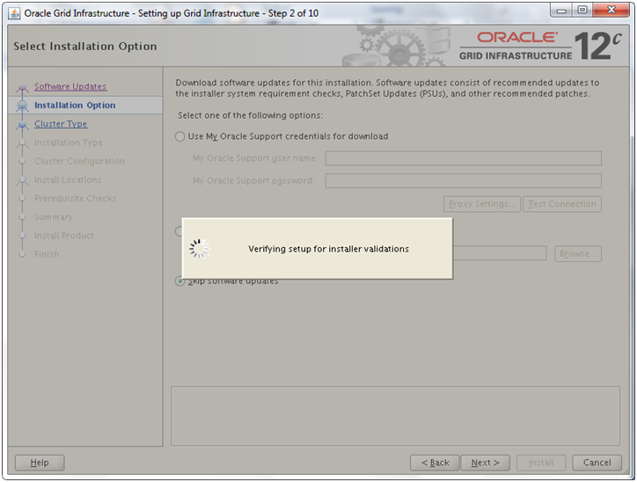Screen dimensions: 637x482
Task: Click the Install Locations step label
Action: pos(68,180)
